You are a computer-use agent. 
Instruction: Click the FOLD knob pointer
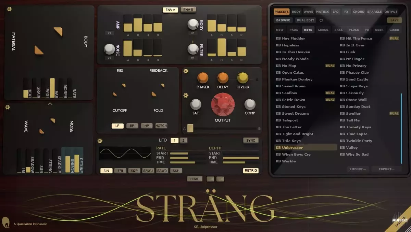click(x=153, y=94)
